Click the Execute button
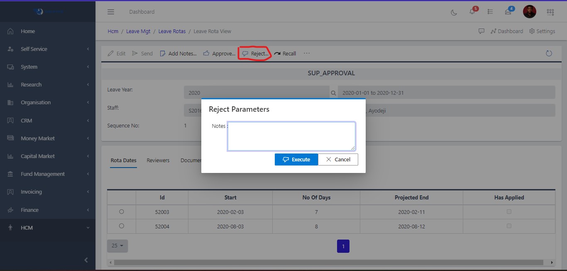Image resolution: width=567 pixels, height=271 pixels. tap(296, 159)
